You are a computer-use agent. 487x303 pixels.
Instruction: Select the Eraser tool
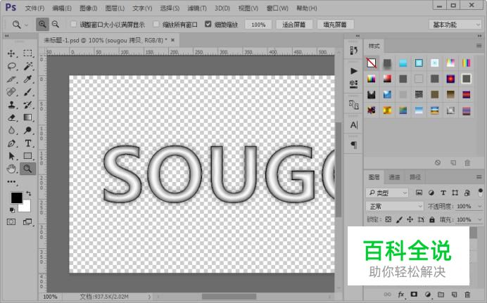point(11,117)
